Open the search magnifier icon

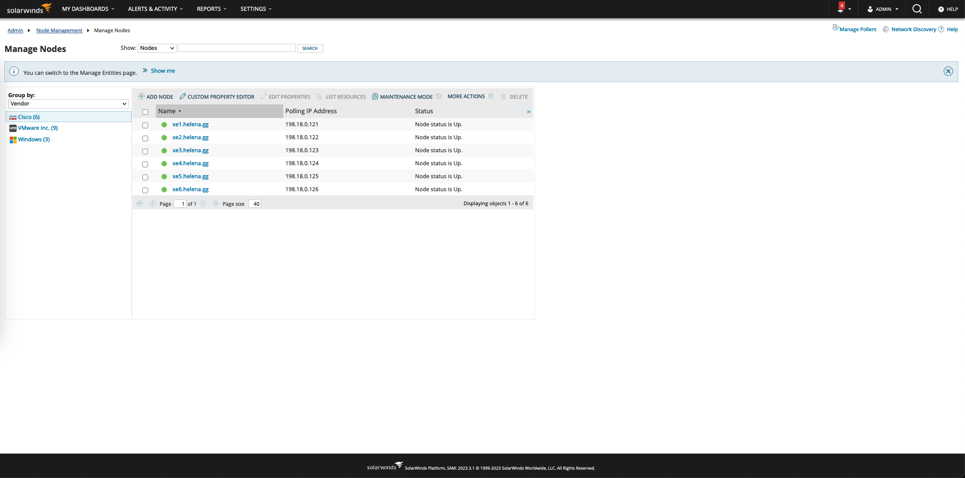coord(917,9)
